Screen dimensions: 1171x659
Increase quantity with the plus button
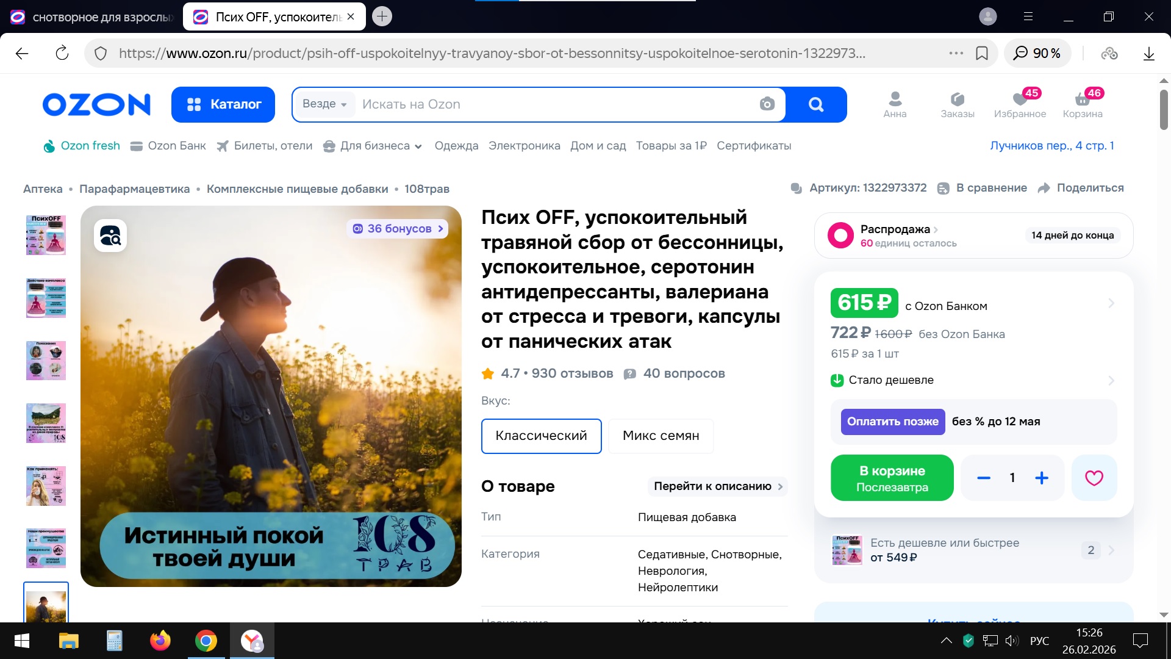click(1042, 478)
